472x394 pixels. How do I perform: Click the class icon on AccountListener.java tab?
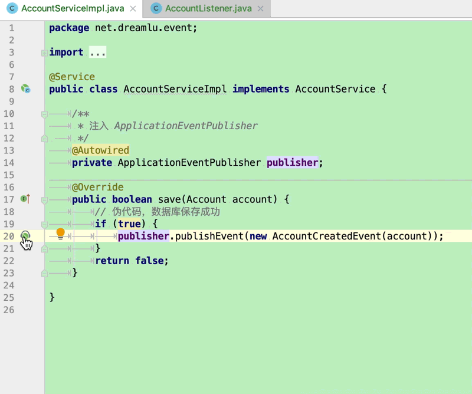point(156,8)
